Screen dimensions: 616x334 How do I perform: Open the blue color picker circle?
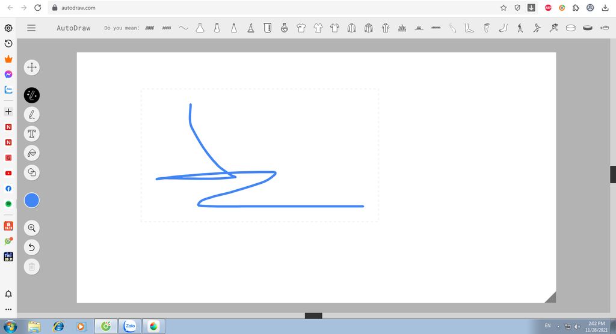pos(32,201)
